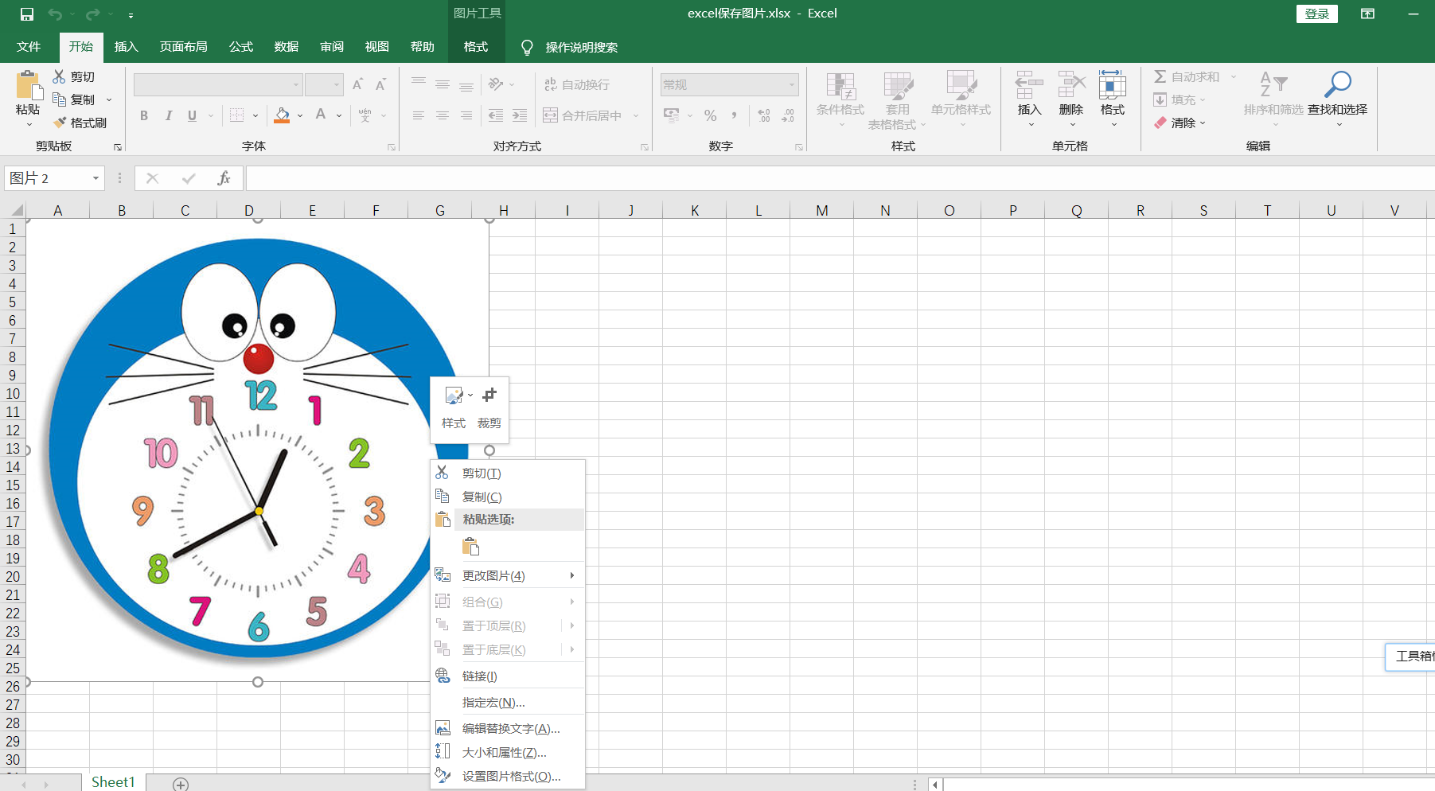Viewport: 1435px width, 791px height.
Task: Open the Customize Quick Access Toolbar dropdown
Action: [x=131, y=14]
